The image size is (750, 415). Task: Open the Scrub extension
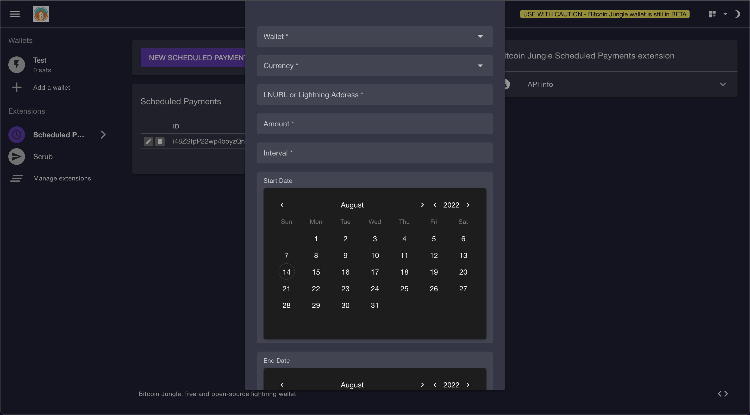click(x=42, y=156)
